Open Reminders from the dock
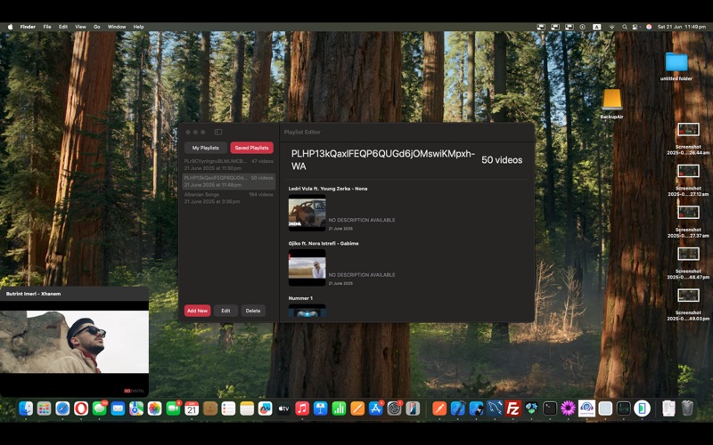 228,409
